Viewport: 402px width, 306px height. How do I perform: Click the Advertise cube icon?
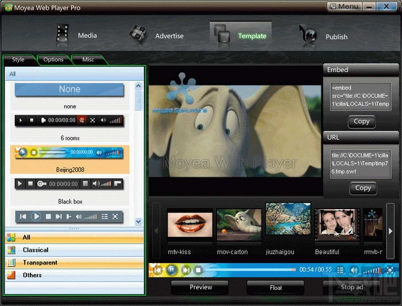pyautogui.click(x=138, y=33)
